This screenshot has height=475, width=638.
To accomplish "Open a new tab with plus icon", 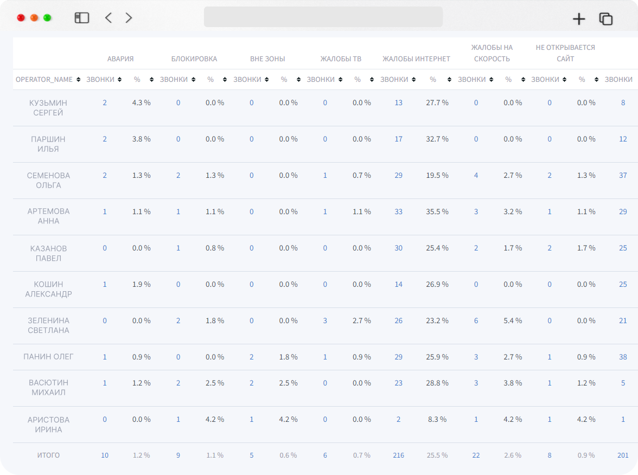I will 578,18.
